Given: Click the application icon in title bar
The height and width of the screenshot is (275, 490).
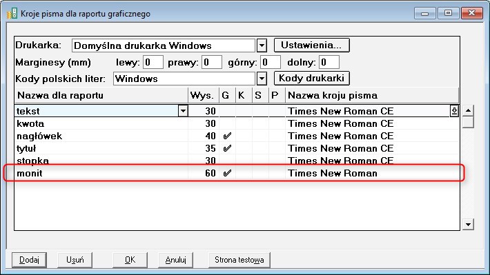Looking at the screenshot, I should coord(12,14).
